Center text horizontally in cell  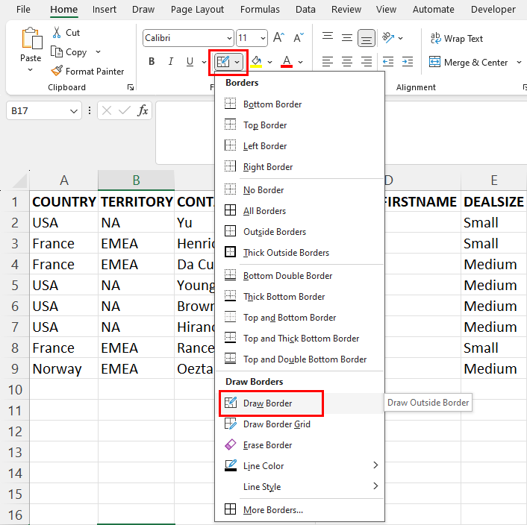(347, 62)
